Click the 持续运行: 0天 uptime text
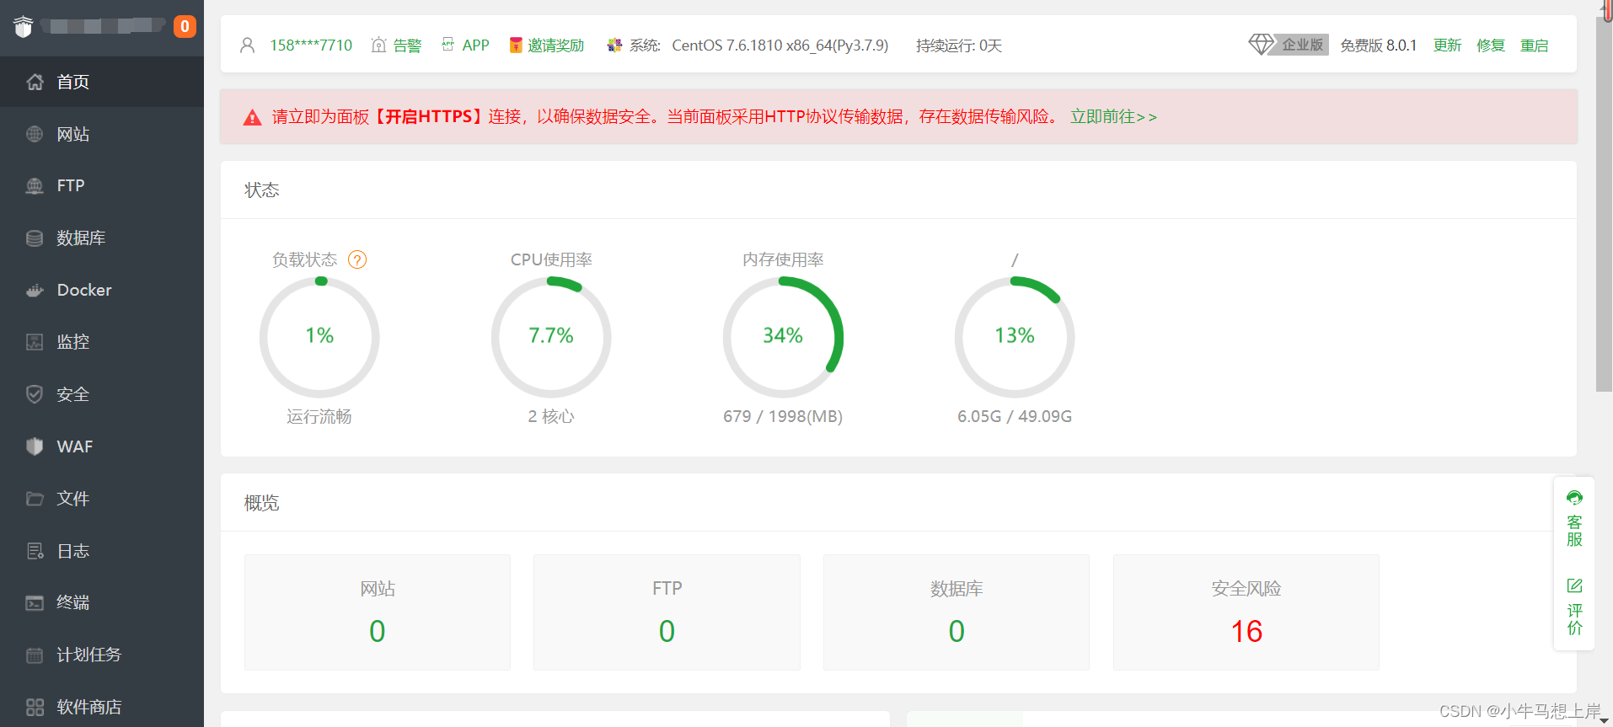Viewport: 1613px width, 727px height. (x=959, y=45)
